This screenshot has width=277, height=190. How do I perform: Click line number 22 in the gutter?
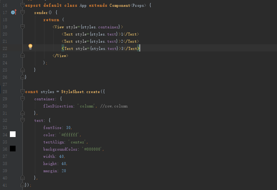pyautogui.click(x=5, y=48)
